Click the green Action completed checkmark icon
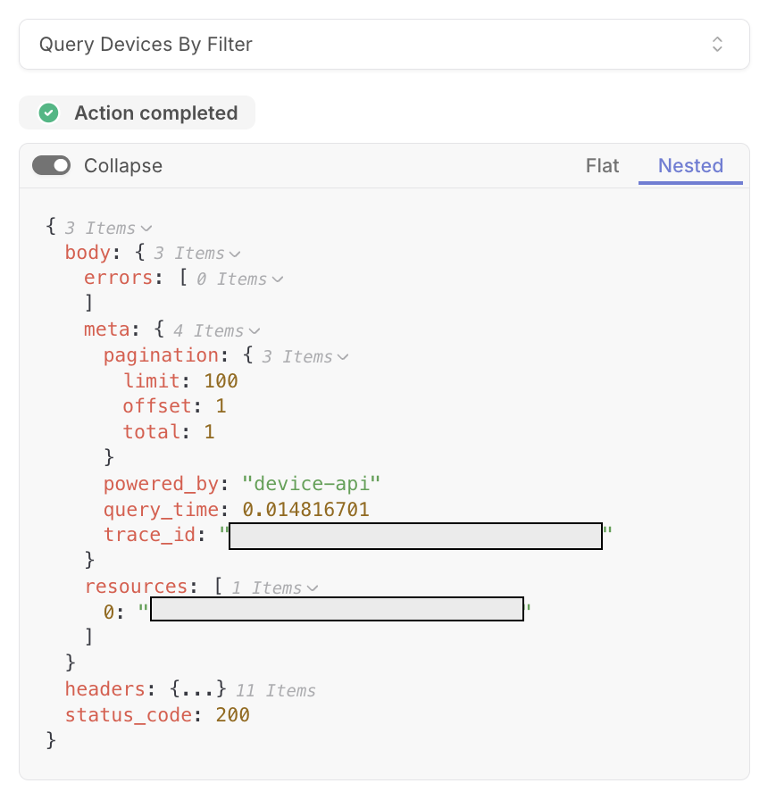Image resolution: width=768 pixels, height=800 pixels. pos(49,112)
